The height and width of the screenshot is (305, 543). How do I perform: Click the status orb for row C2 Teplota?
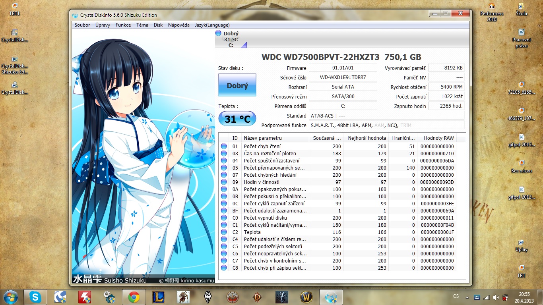[224, 232]
